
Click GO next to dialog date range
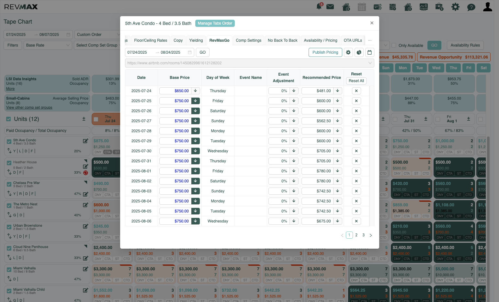tap(203, 52)
